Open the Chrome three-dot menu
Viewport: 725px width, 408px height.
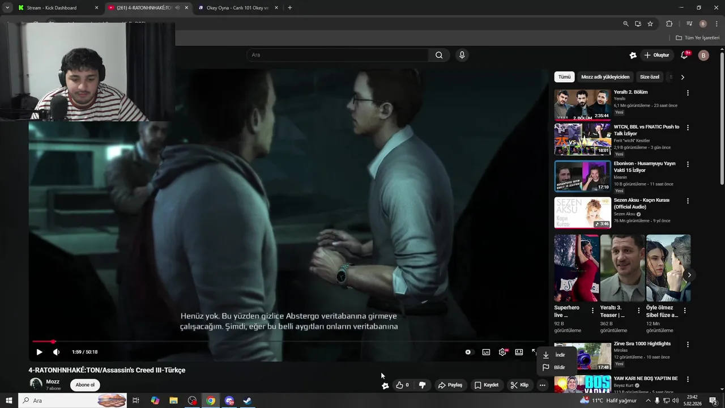coord(717,24)
